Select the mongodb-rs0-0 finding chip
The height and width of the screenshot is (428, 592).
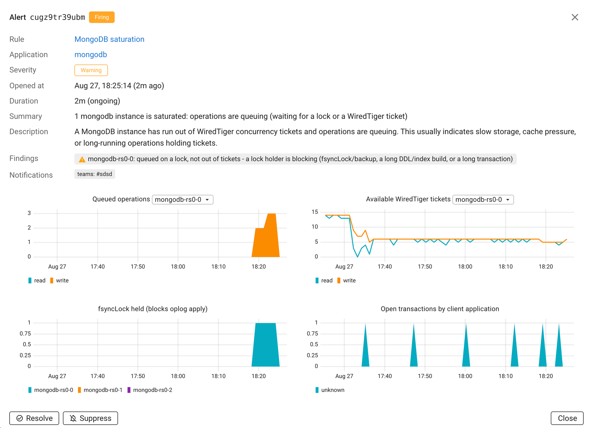point(295,159)
